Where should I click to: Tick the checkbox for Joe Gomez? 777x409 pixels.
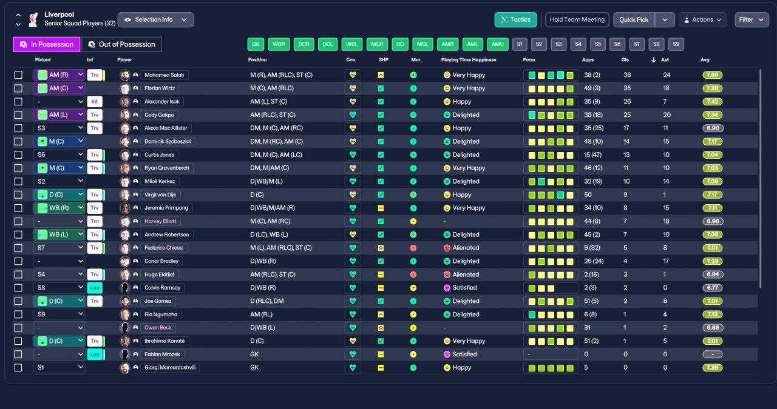click(x=18, y=301)
